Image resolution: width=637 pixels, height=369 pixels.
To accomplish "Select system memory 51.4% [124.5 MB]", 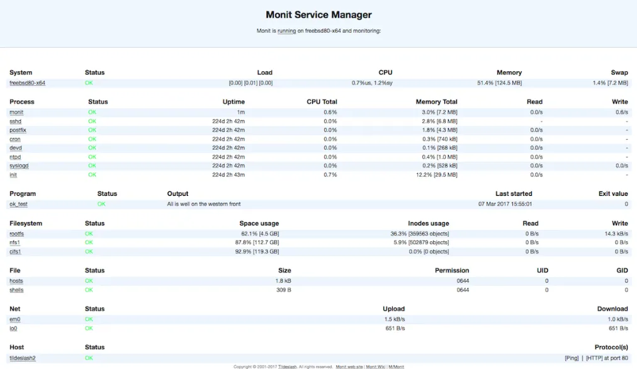I will (499, 83).
